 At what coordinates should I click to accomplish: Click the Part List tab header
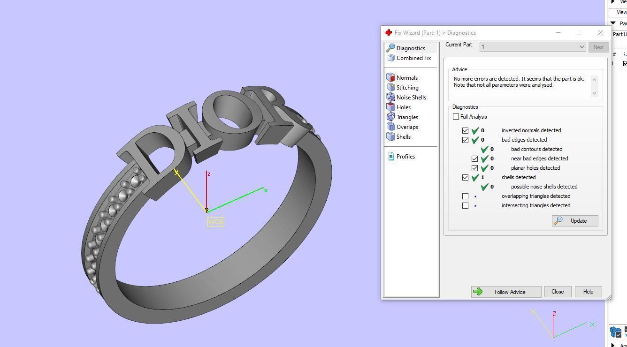(x=619, y=34)
